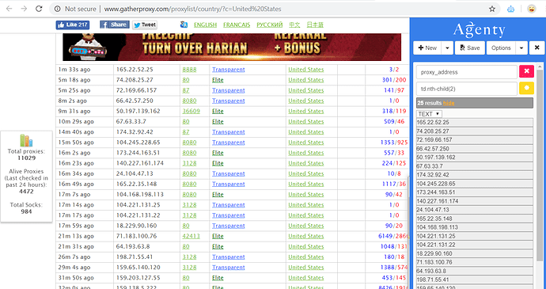
Task: Click the address bar URL field
Action: click(x=192, y=9)
